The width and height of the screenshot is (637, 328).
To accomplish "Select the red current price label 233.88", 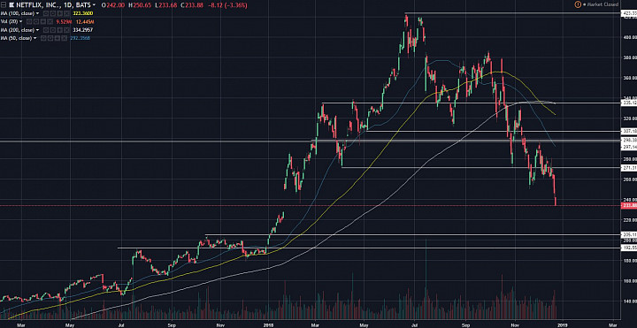I will click(629, 205).
